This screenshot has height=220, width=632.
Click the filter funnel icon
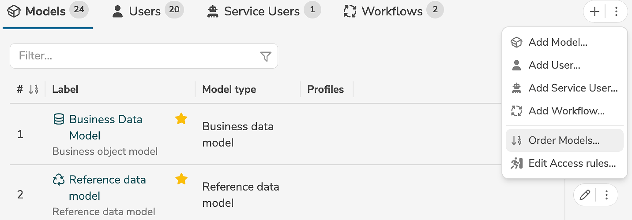(x=265, y=56)
